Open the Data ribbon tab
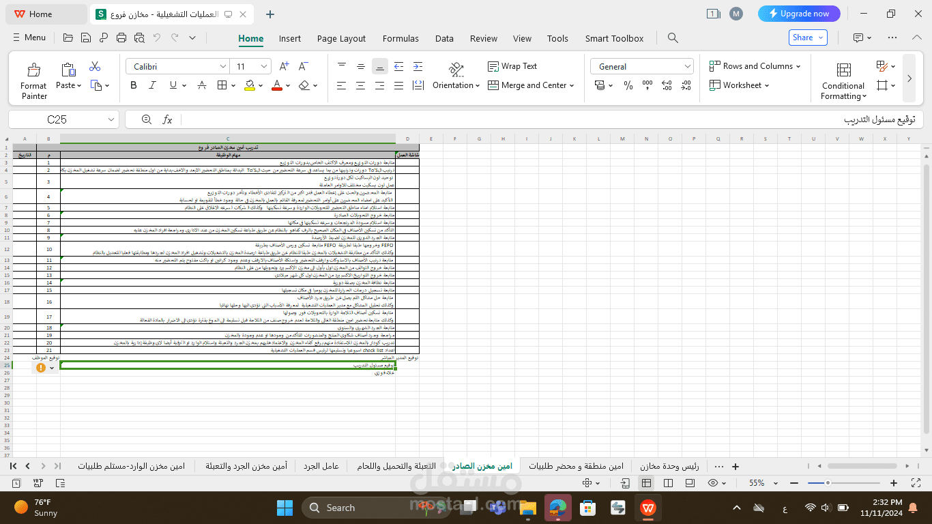The height and width of the screenshot is (524, 932). (x=444, y=38)
